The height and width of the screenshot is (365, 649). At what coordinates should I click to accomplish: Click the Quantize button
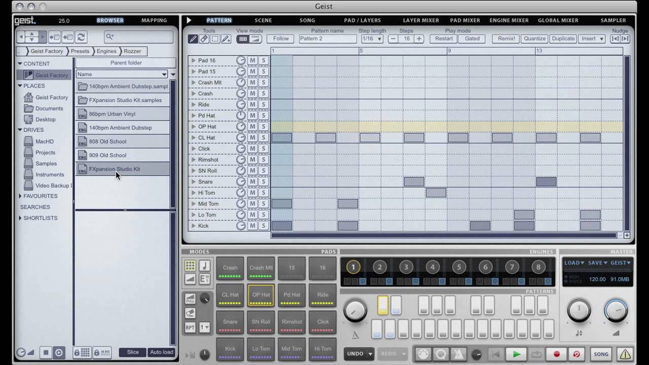click(x=534, y=39)
